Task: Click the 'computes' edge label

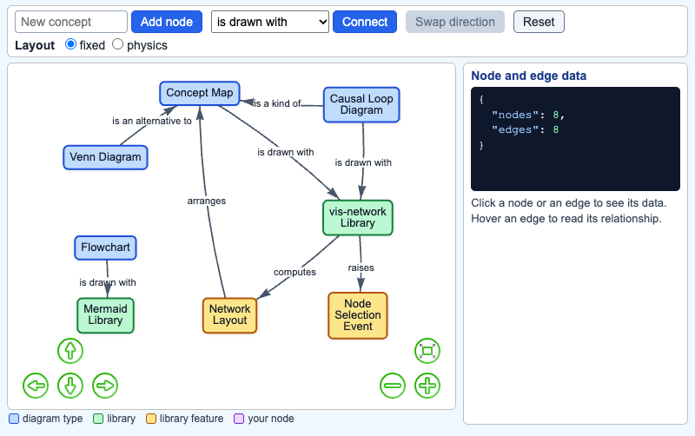Action: click(295, 272)
